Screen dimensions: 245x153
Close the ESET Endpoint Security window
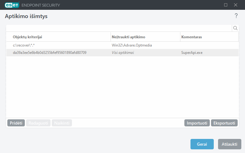(x=236, y=5)
